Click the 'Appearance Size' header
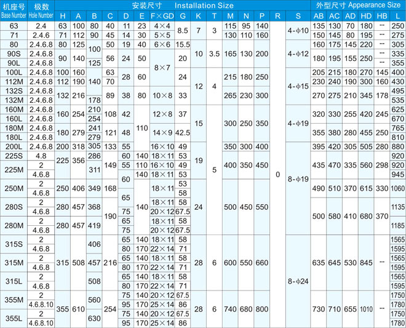 pos(358,6)
